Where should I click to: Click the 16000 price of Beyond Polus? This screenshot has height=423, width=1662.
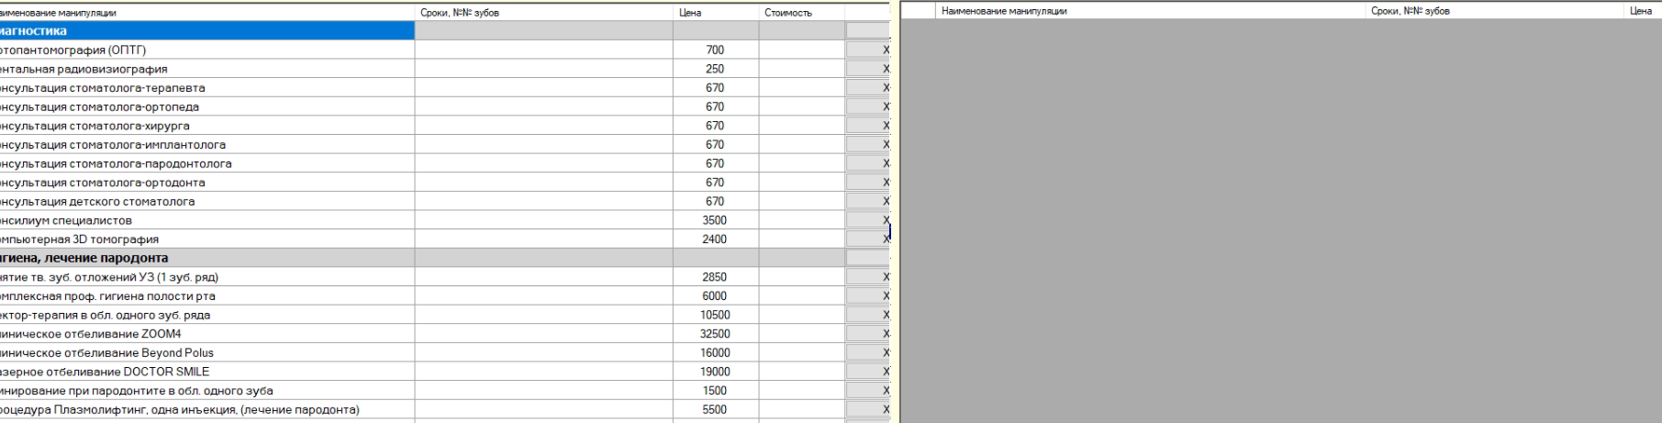tap(715, 353)
